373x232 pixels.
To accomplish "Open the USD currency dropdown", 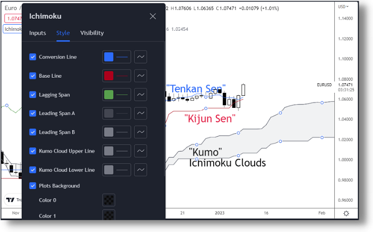I will [x=343, y=7].
